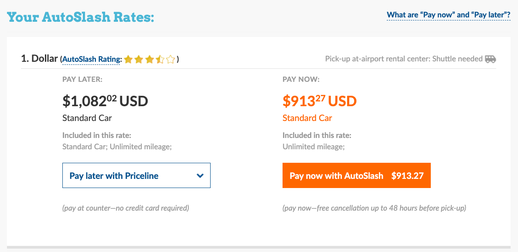
Task: Click the Your AutoSlash Rates heading
Action: pyautogui.click(x=81, y=18)
